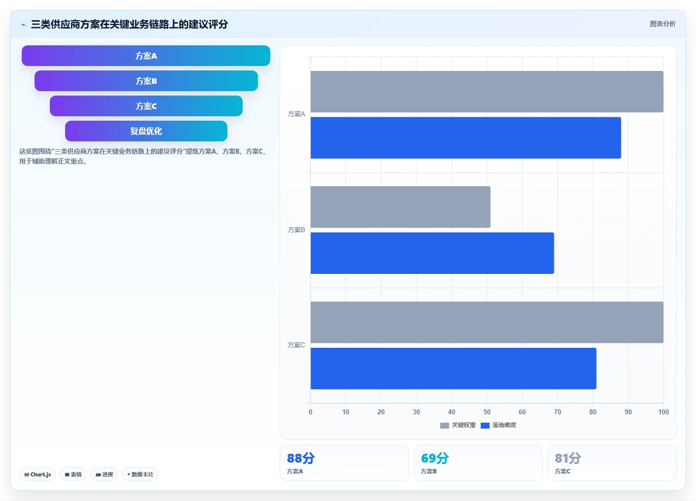The height and width of the screenshot is (501, 696).
Task: Click the small icon before the chart title
Action: click(x=23, y=25)
